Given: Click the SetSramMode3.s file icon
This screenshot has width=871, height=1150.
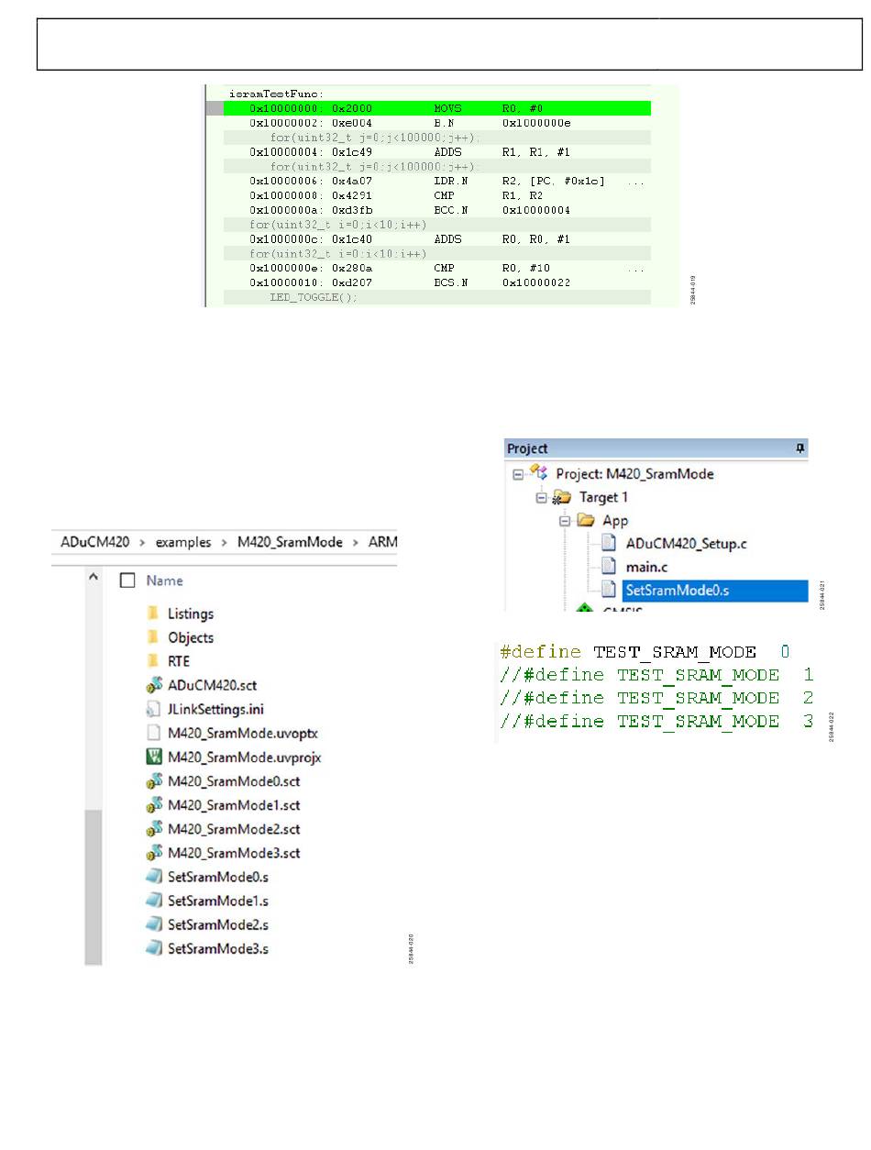Looking at the screenshot, I should (x=154, y=948).
